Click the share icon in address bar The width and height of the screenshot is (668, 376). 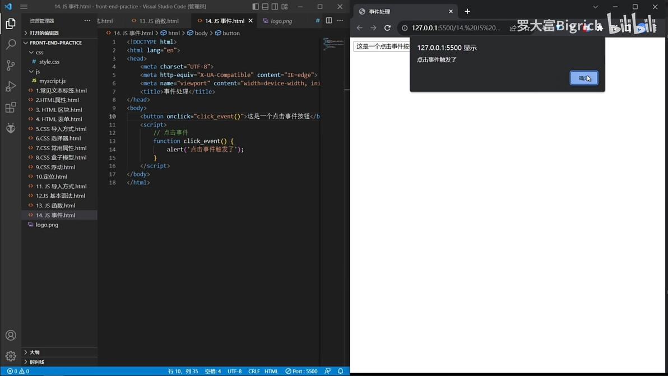[x=513, y=27]
